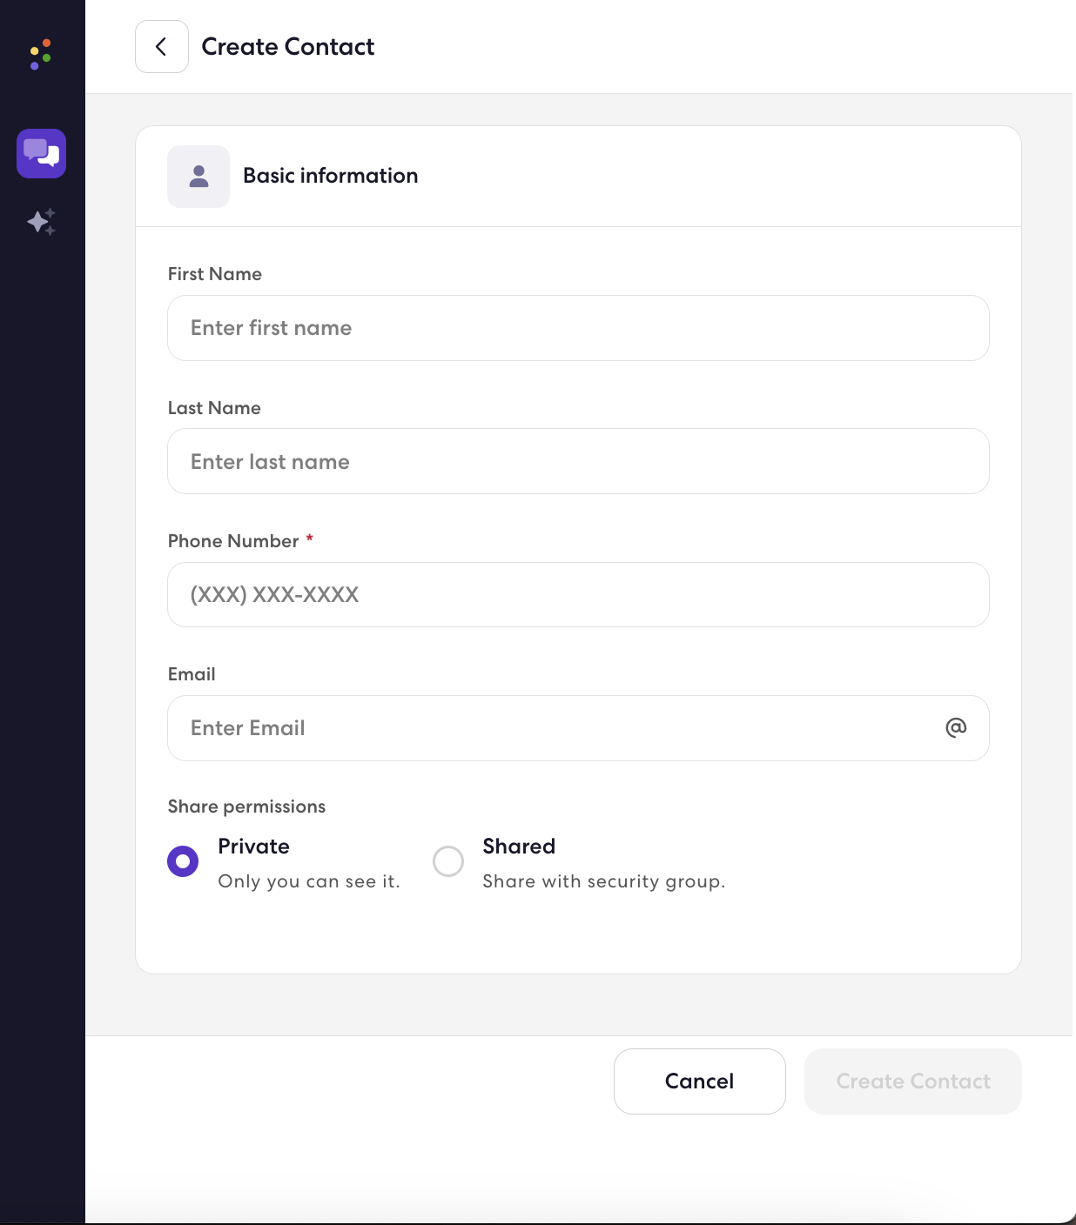Click the Private option label
This screenshot has width=1076, height=1225.
point(254,847)
